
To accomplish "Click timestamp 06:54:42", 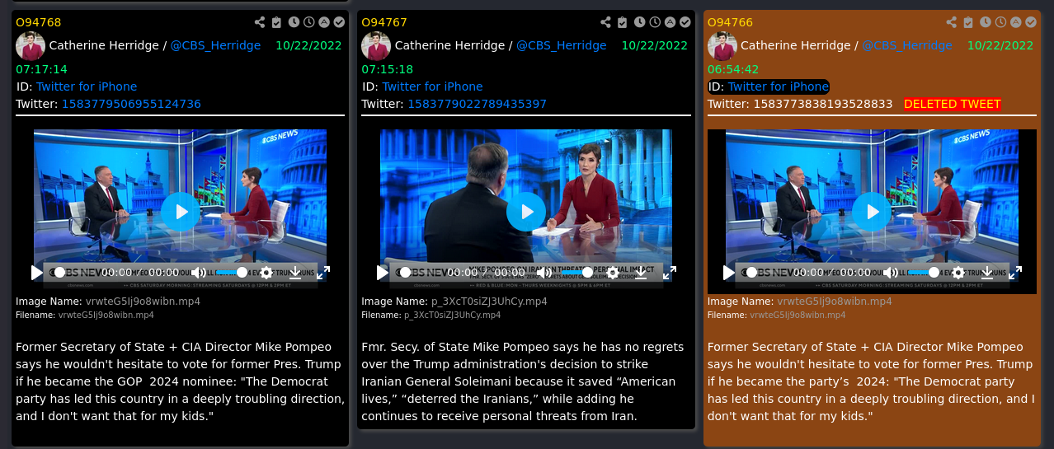I will click(733, 69).
